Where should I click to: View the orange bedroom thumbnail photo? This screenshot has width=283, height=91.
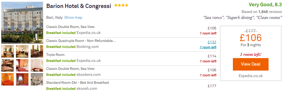pos(7,79)
